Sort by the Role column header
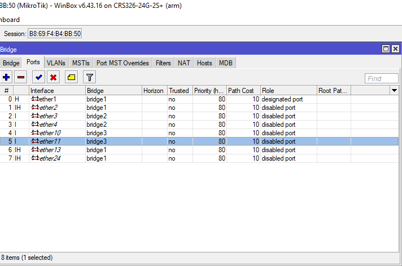402x266 pixels. click(289, 90)
